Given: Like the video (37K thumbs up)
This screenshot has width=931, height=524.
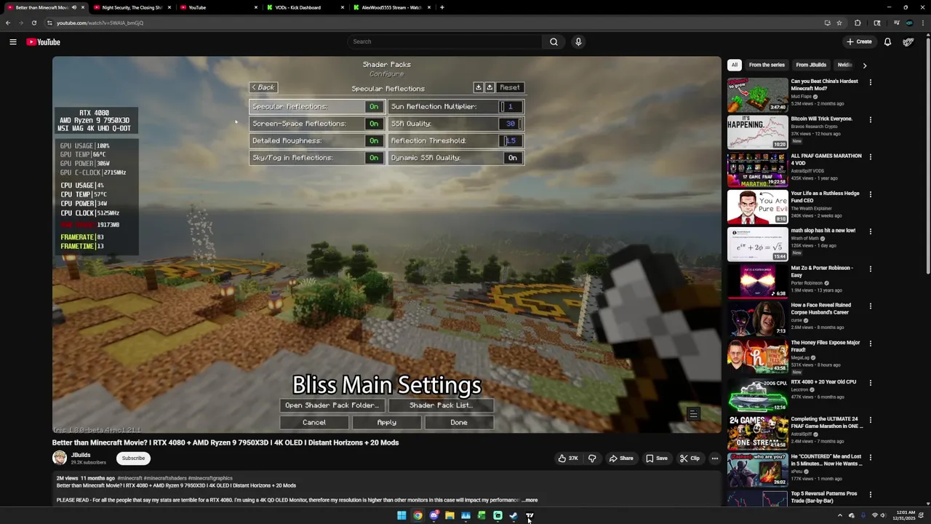Looking at the screenshot, I should (568, 458).
